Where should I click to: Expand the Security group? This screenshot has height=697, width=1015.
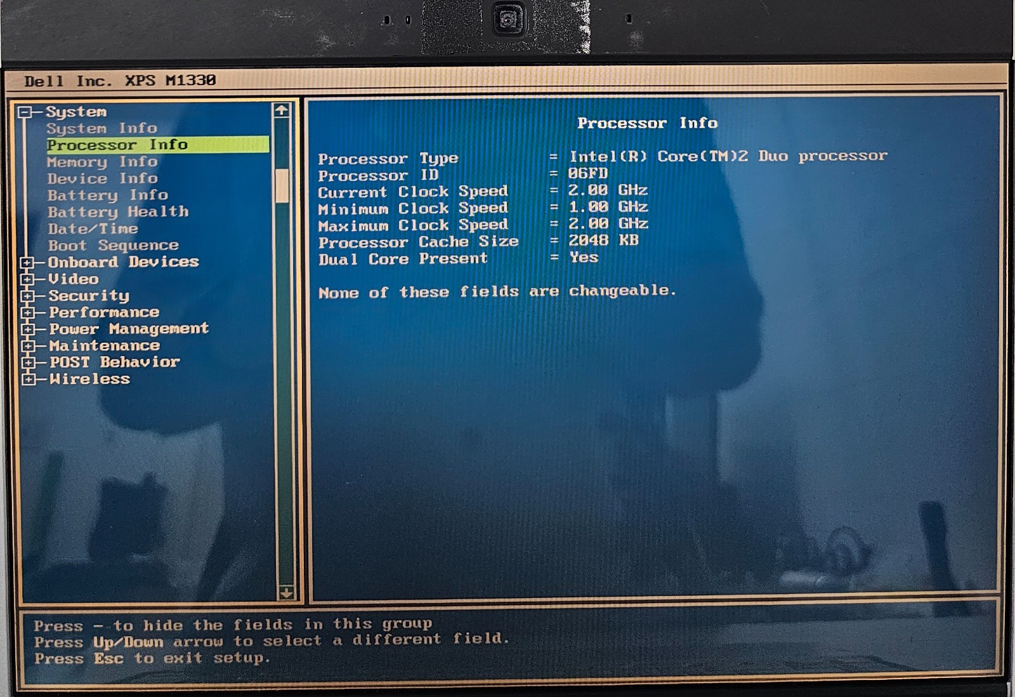[27, 296]
